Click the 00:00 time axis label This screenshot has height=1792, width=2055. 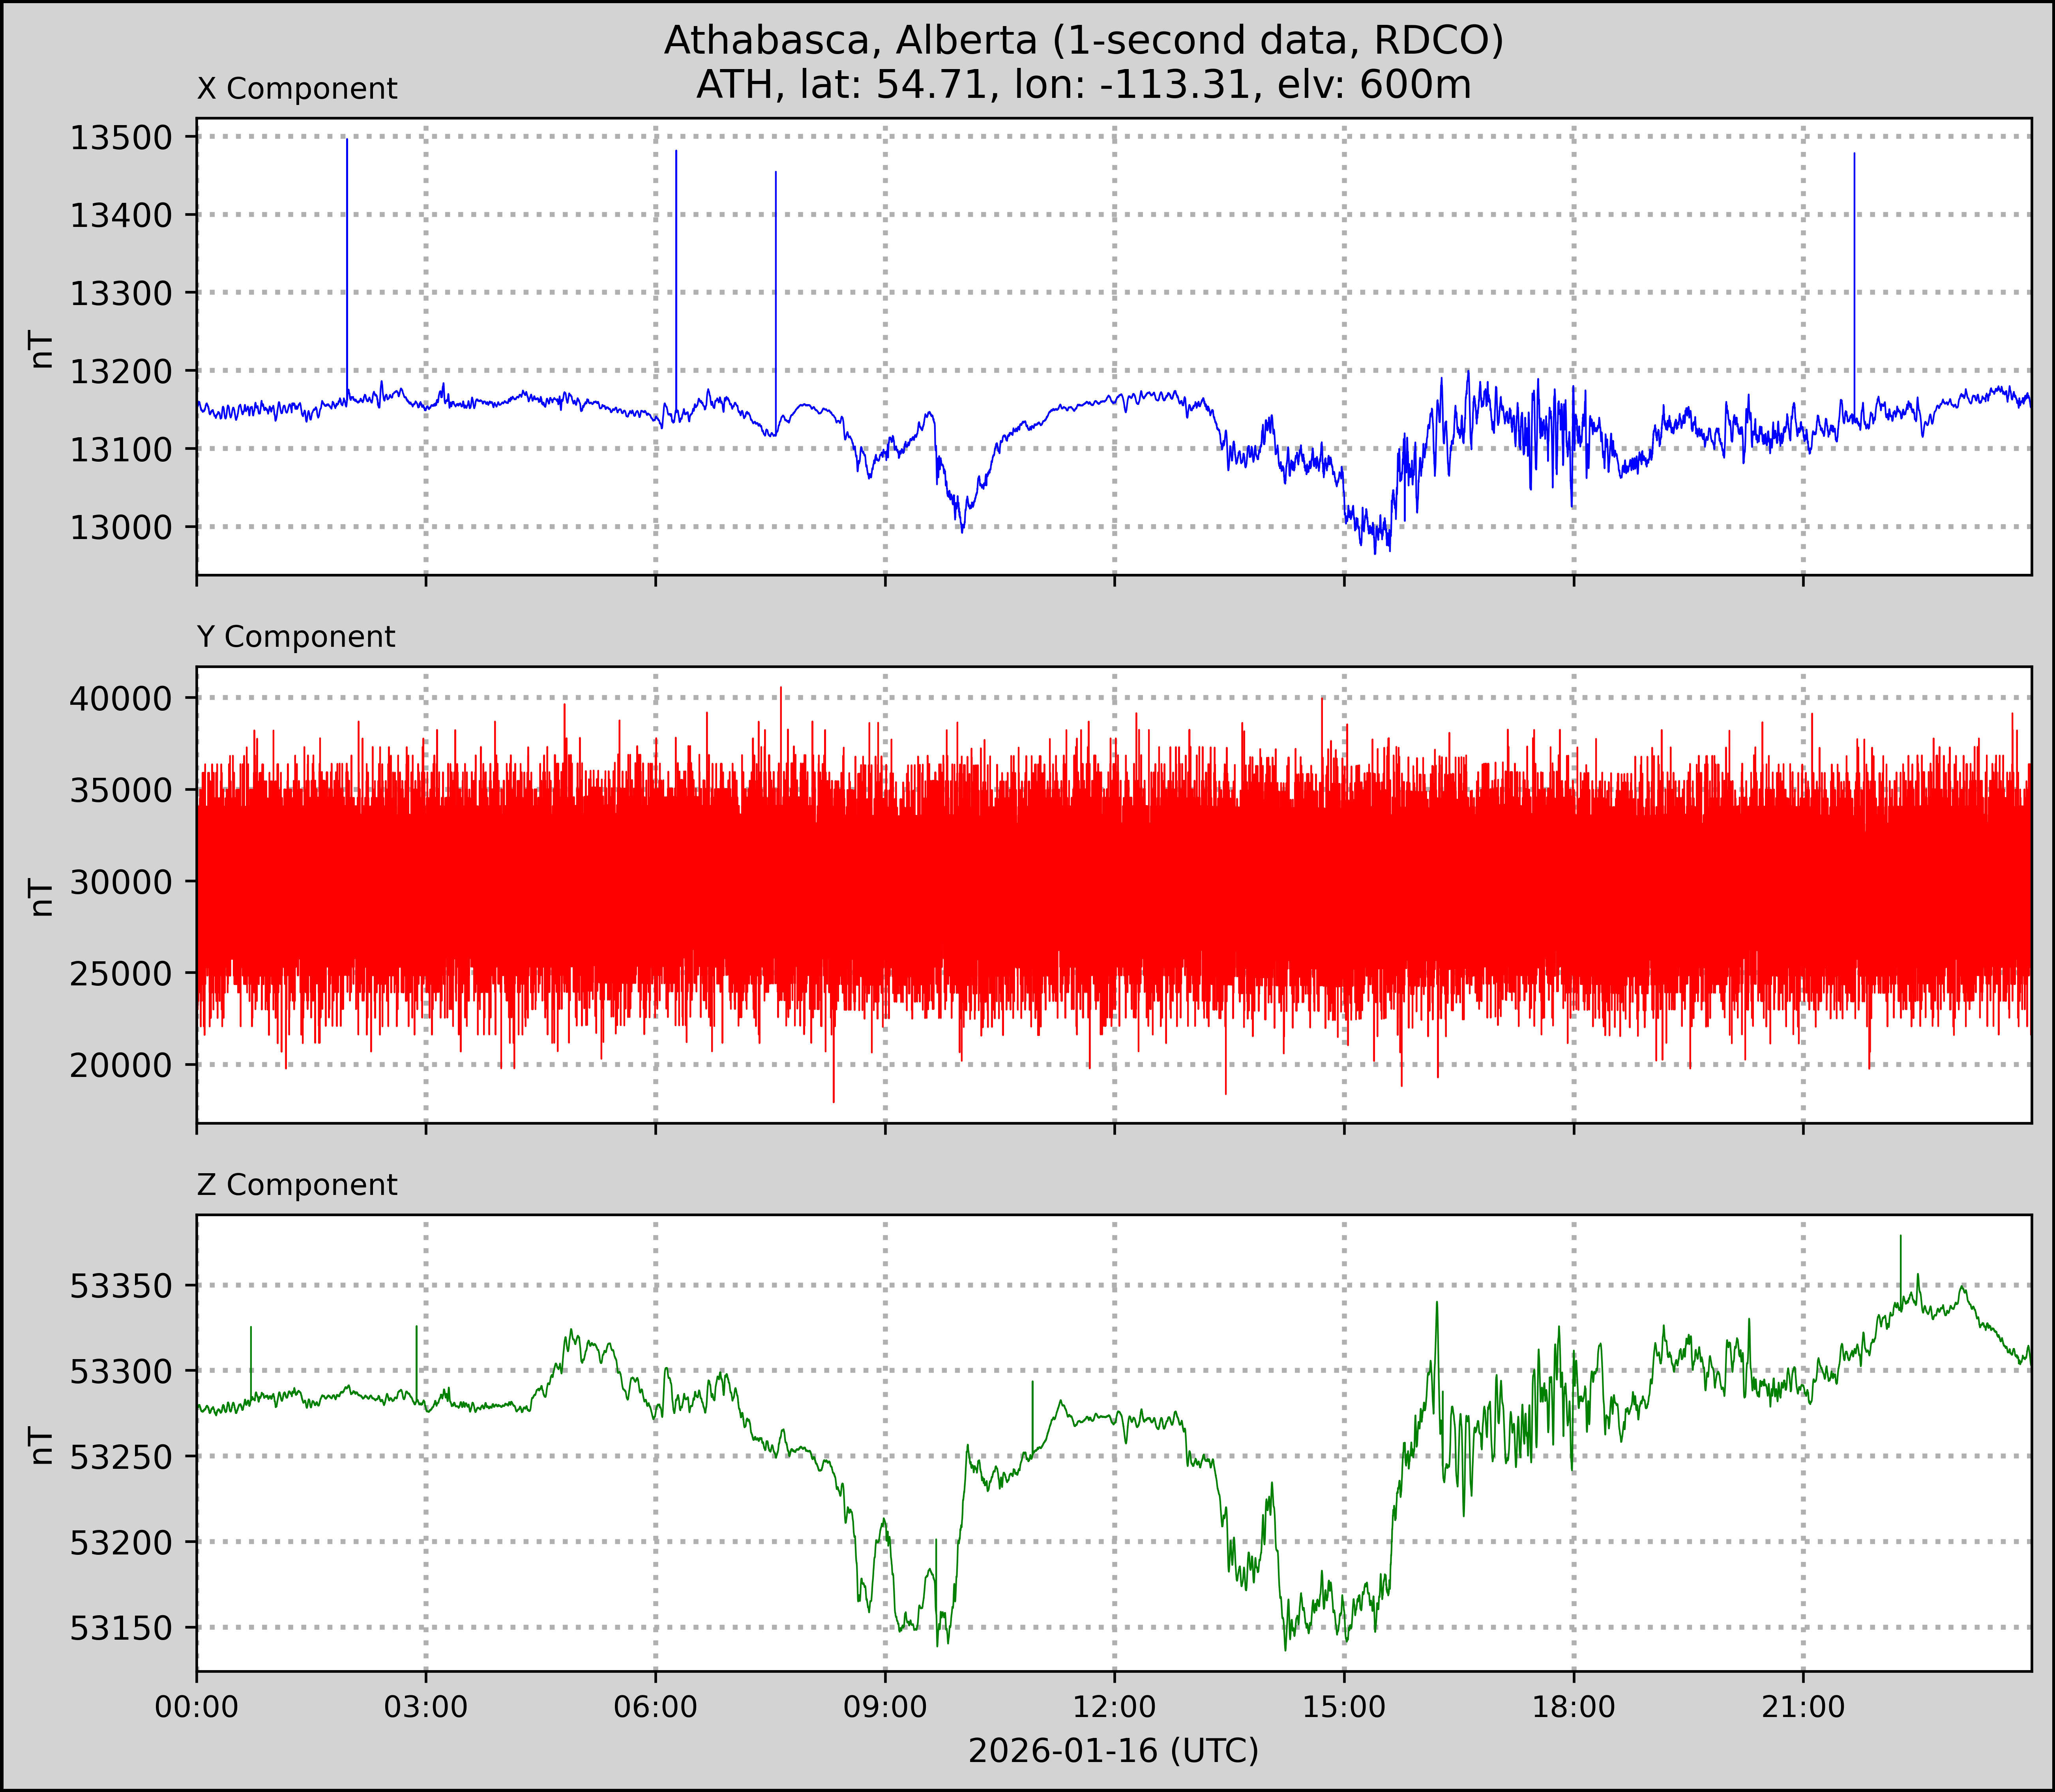click(x=196, y=1707)
